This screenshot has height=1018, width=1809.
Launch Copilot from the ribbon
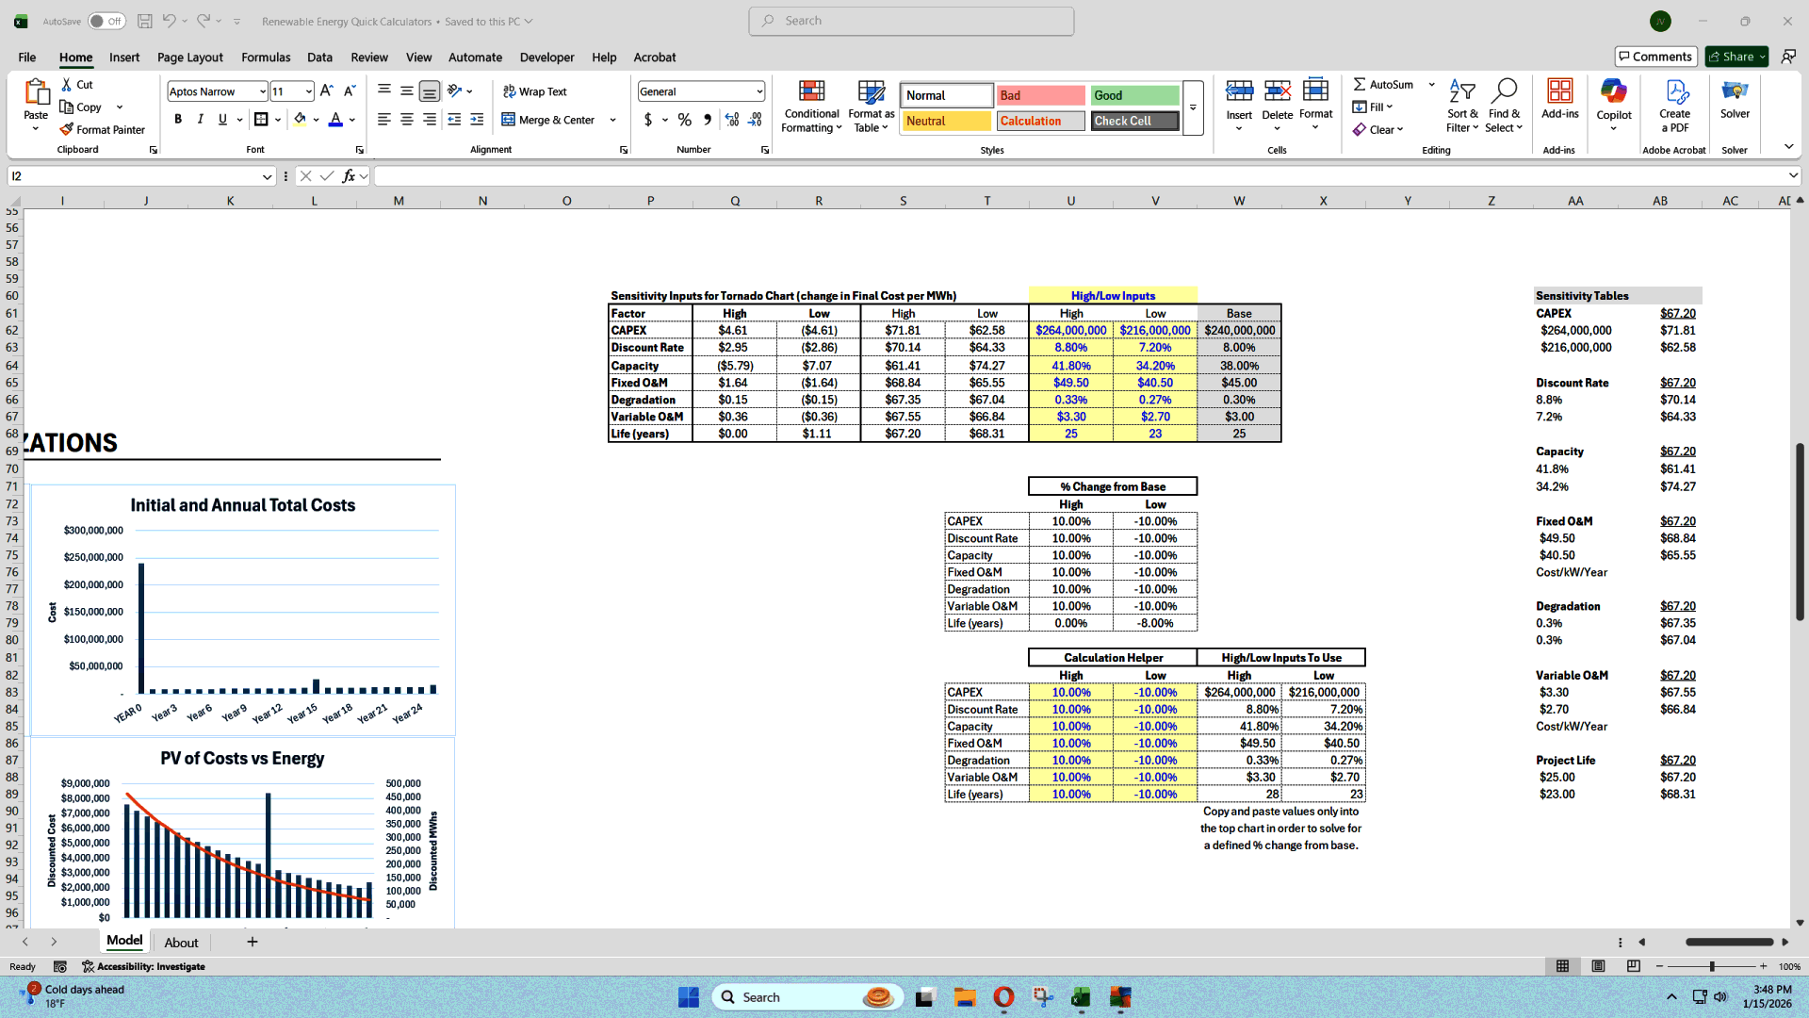(x=1614, y=104)
